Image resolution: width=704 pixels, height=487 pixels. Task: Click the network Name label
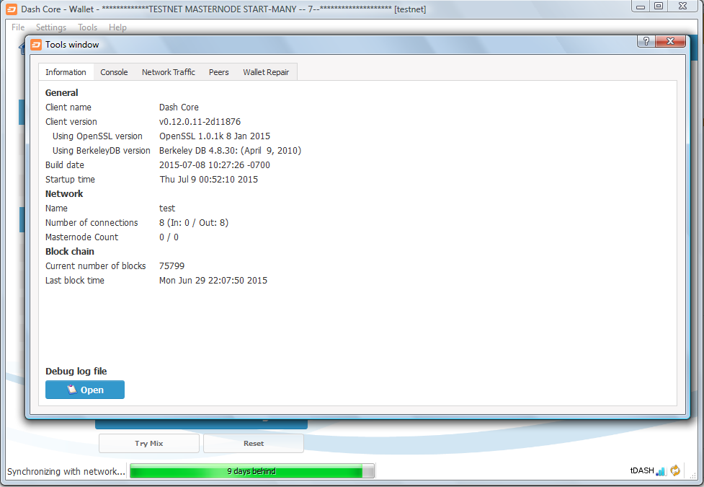point(57,209)
